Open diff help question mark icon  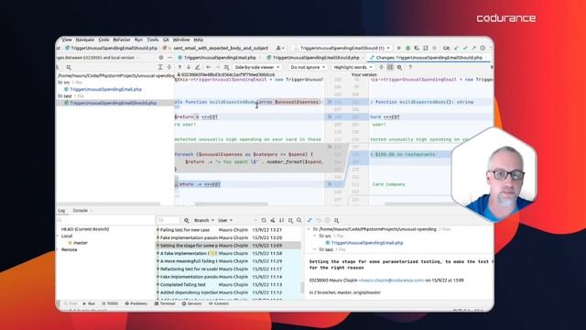[x=410, y=67]
